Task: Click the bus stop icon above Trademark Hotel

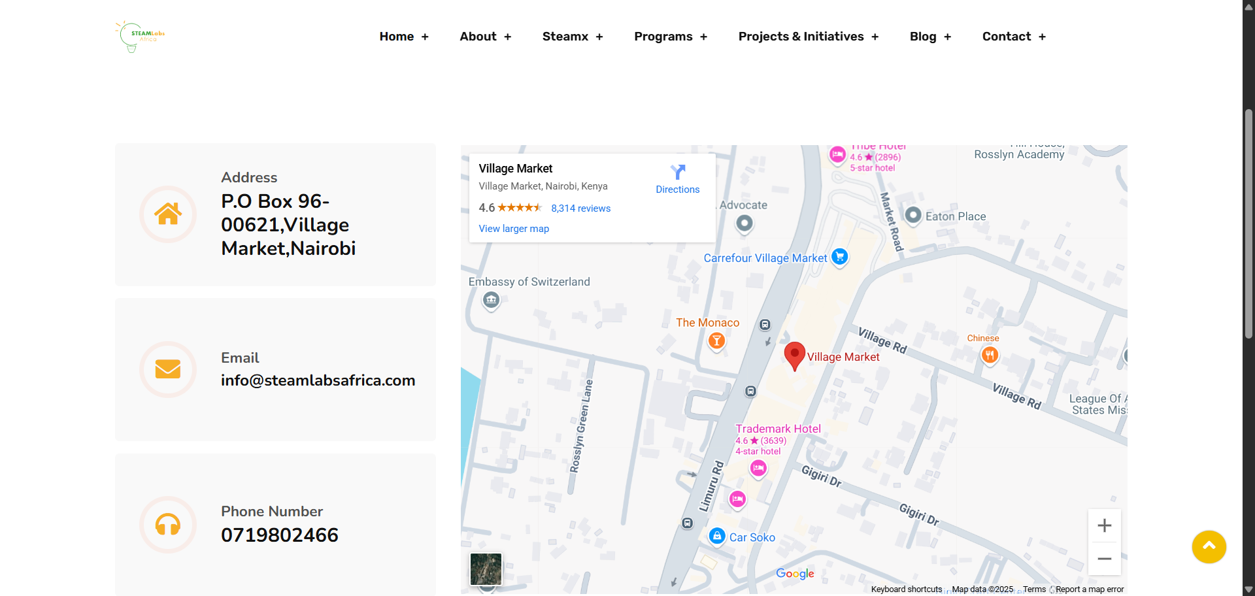Action: pos(750,391)
